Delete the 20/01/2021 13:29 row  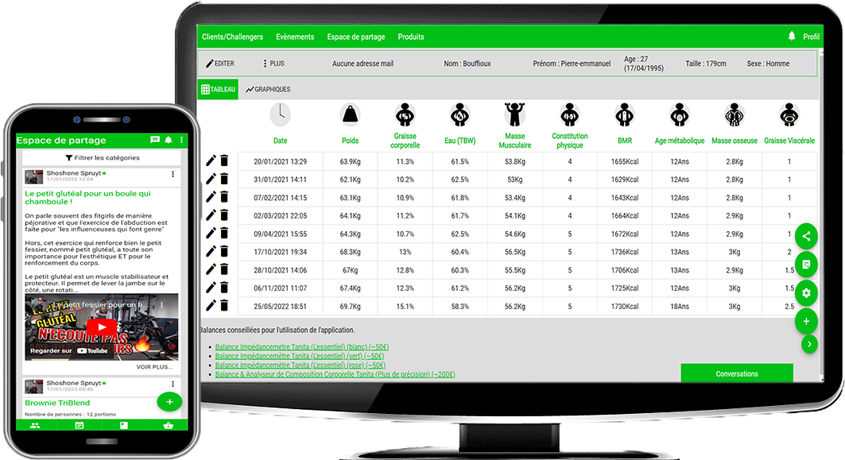pyautogui.click(x=224, y=160)
